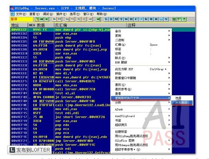Click the Trace over toolbar icon
This screenshot has height=159, width=209.
click(x=84, y=19)
